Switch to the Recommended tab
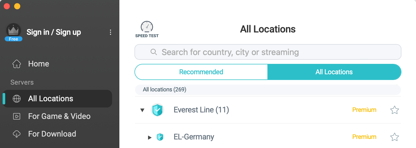This screenshot has width=416, height=148. [x=201, y=72]
